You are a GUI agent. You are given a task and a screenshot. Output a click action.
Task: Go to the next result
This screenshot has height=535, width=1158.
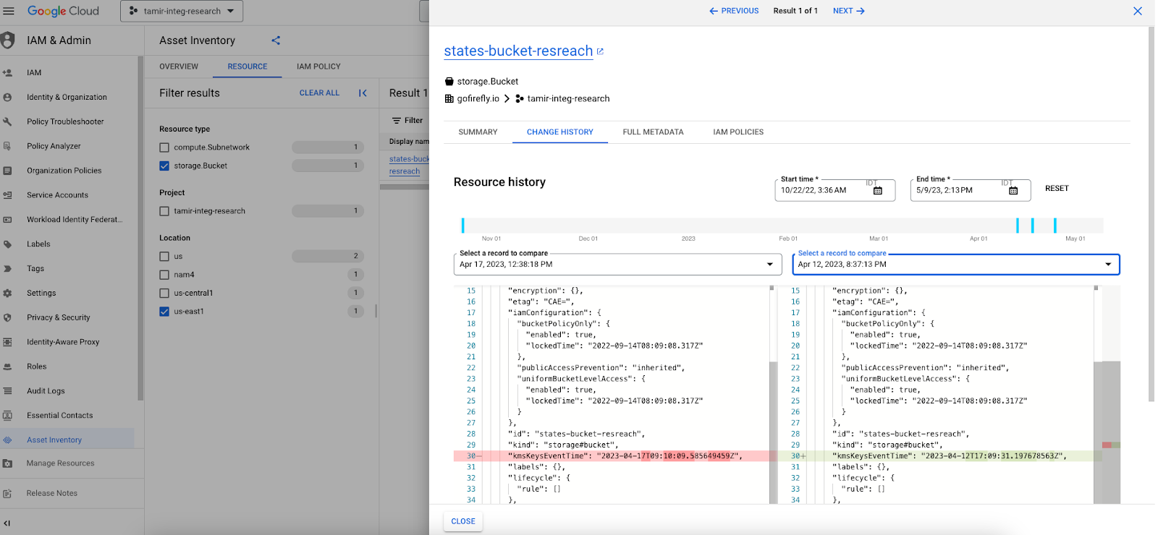point(849,11)
